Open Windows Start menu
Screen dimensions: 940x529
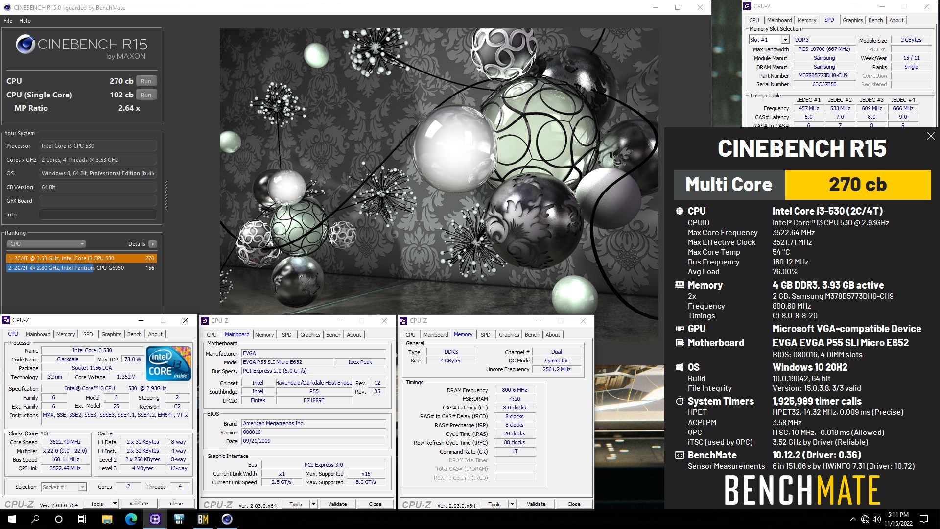click(x=12, y=519)
